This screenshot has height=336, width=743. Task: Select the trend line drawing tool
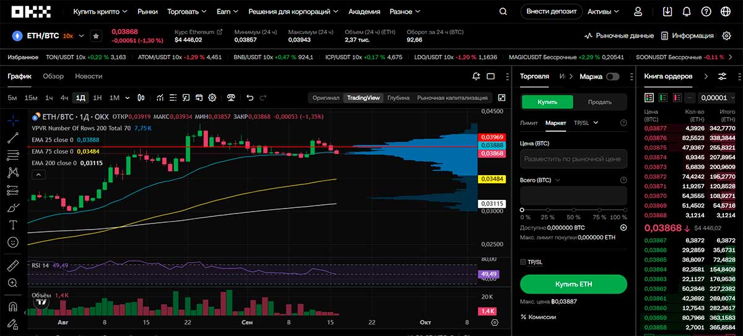point(13,138)
